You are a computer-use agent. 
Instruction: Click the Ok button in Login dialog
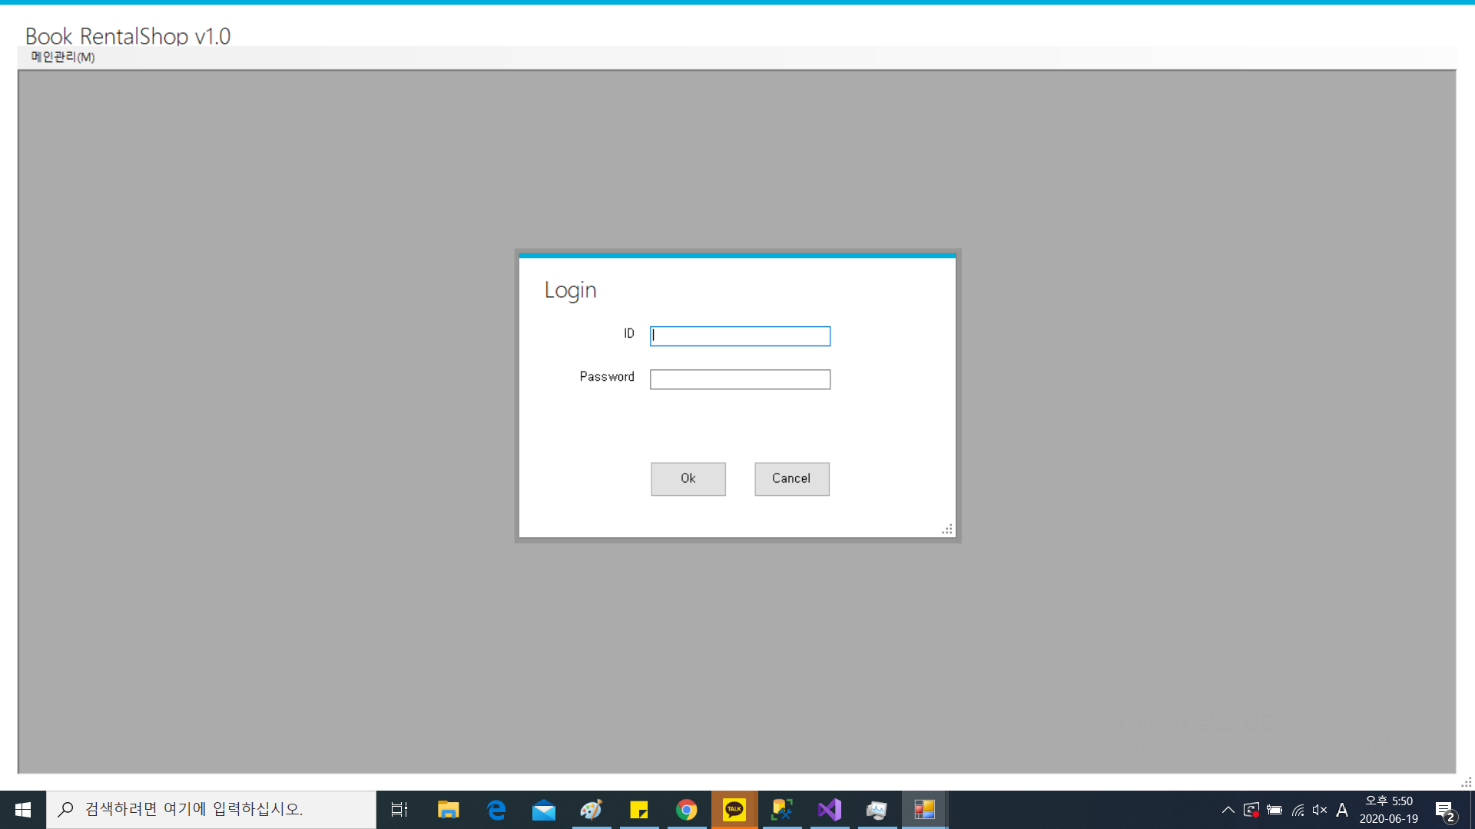(688, 478)
